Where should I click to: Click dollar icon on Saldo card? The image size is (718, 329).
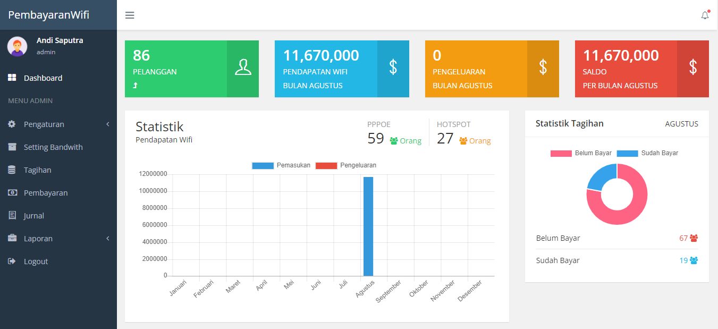pos(692,67)
